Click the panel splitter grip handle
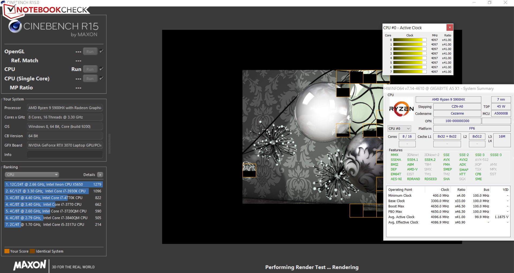This screenshot has height=273, width=514. 109,144
